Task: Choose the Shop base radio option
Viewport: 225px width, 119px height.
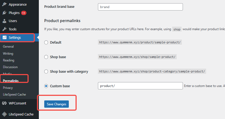Action: [46, 57]
